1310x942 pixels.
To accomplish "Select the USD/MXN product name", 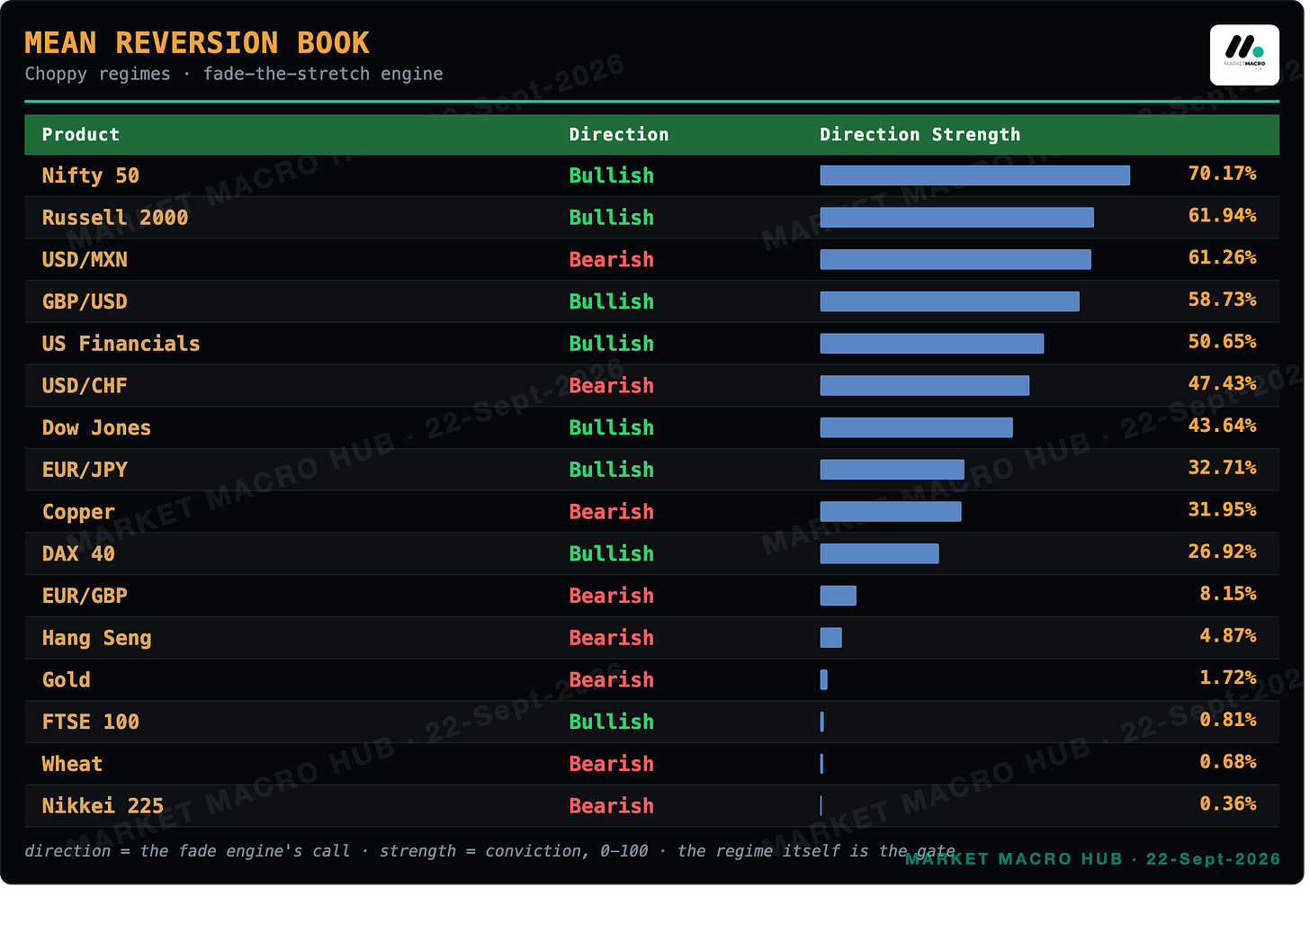I will click(85, 260).
